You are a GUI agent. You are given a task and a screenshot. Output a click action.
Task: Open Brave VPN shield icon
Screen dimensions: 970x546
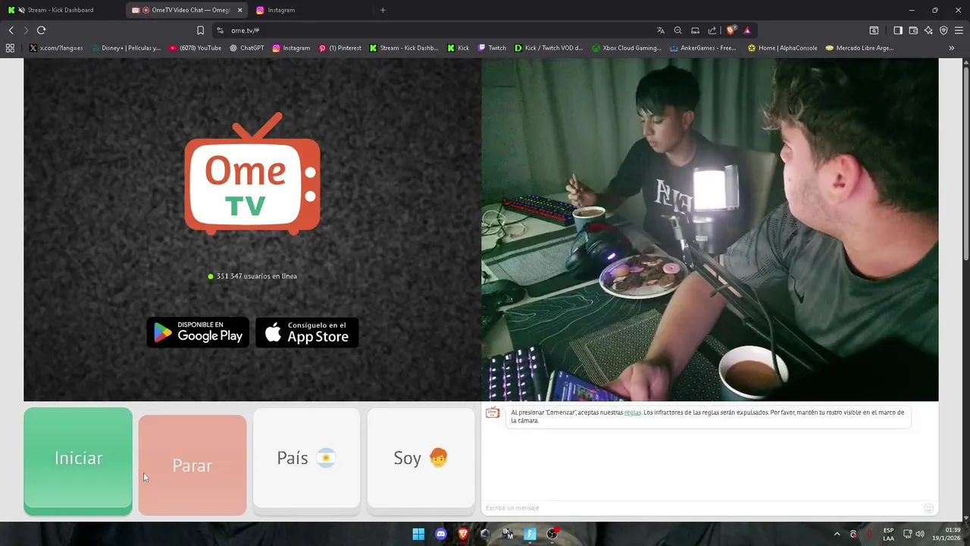coord(943,30)
